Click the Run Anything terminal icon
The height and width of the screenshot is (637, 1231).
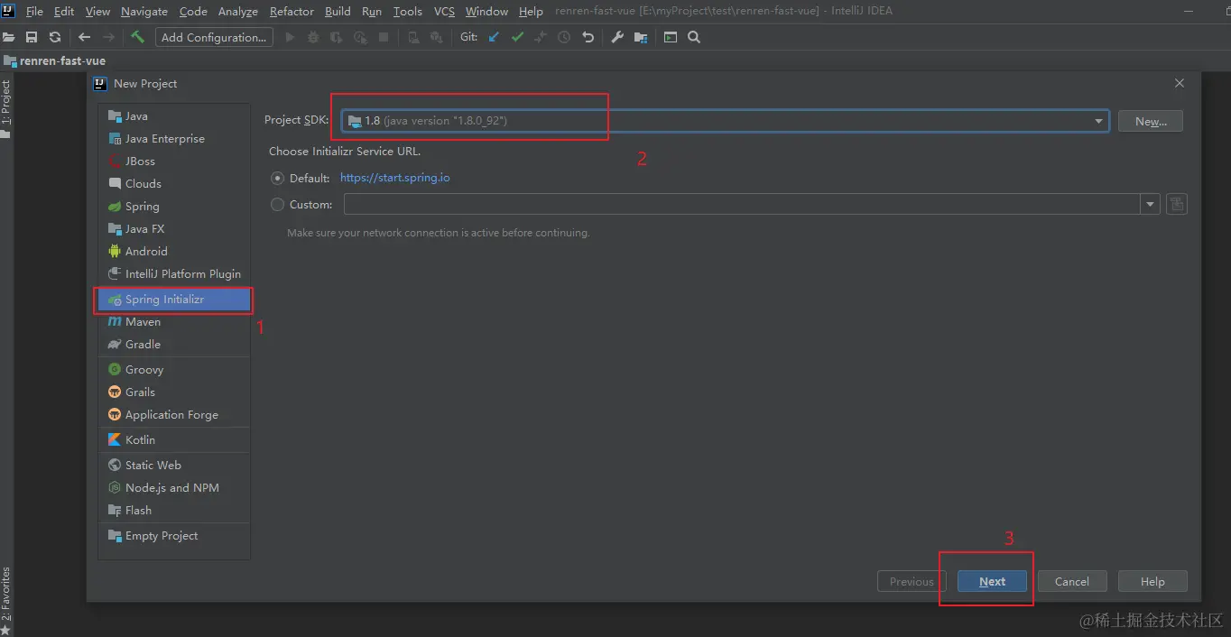(x=671, y=37)
